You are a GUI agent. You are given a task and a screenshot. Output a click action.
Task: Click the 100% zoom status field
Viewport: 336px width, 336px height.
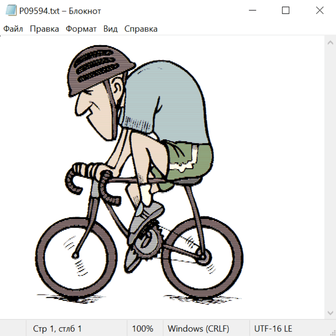point(143,329)
